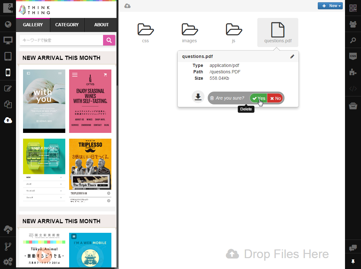The height and width of the screenshot is (269, 361).
Task: Click the 558.04Kb size value
Action: [220, 78]
